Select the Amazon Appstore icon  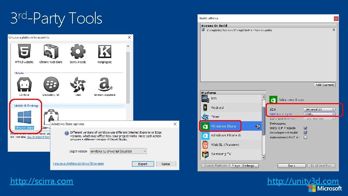coord(105,85)
